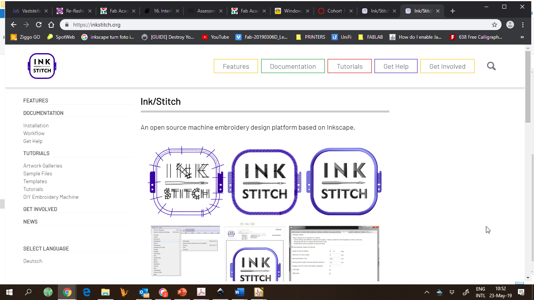Click the Ink/Stitch logo in the site header

click(42, 66)
